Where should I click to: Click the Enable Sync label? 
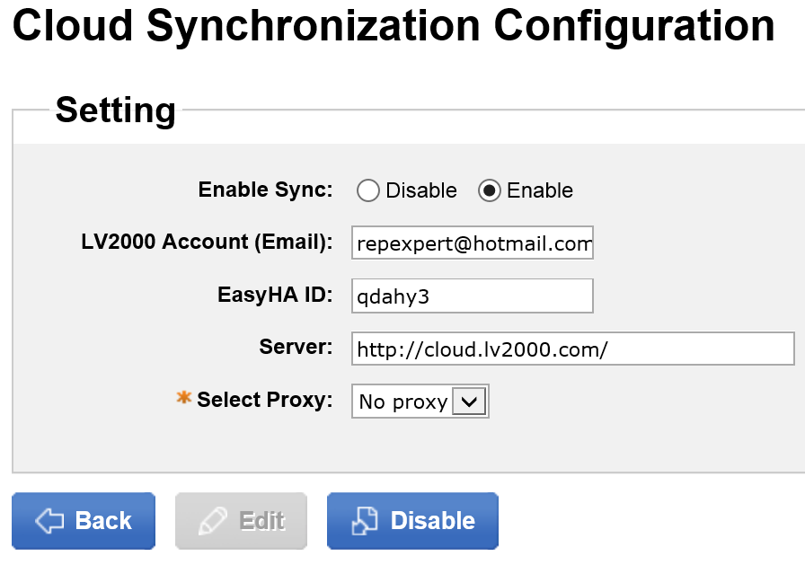click(x=265, y=190)
